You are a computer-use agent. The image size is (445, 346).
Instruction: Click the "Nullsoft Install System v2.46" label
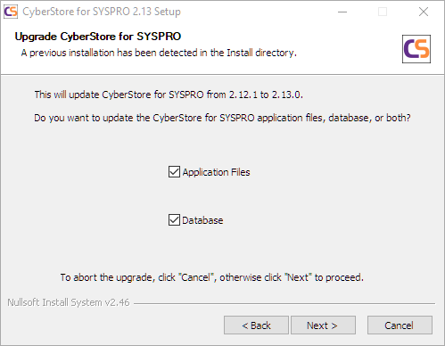pyautogui.click(x=69, y=302)
